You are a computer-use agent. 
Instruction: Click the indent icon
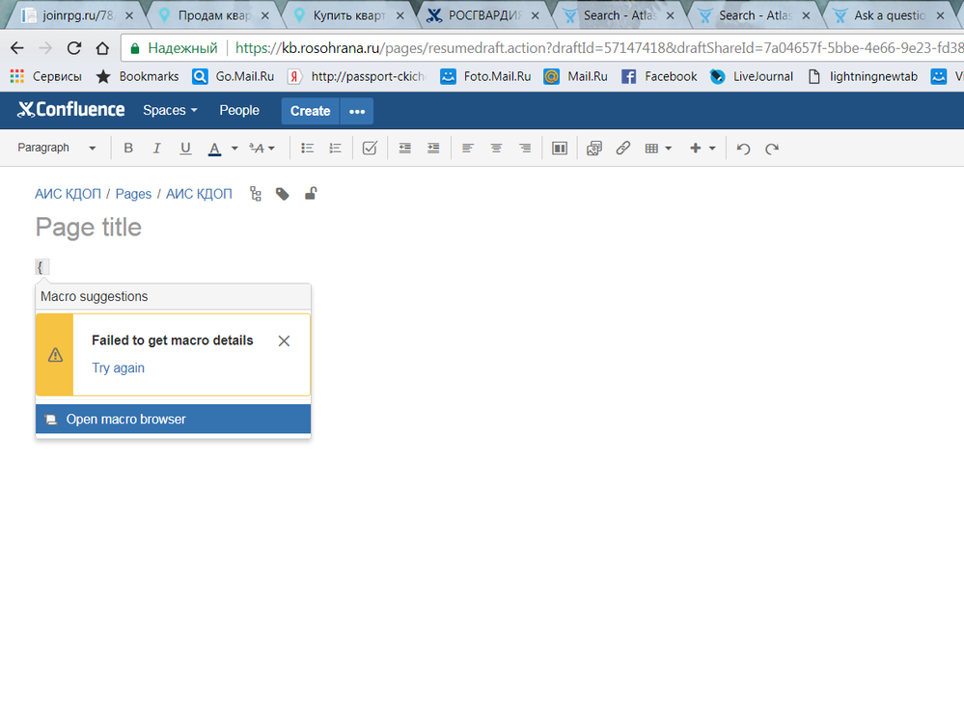tap(433, 149)
